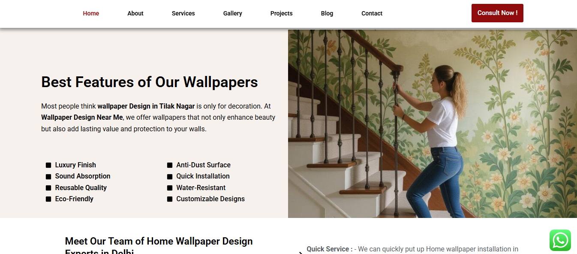Navigate to the Gallery page
Image resolution: width=577 pixels, height=254 pixels.
click(233, 13)
